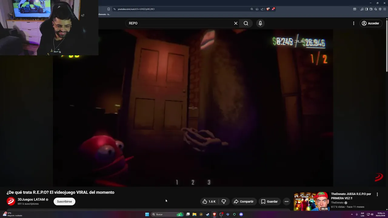This screenshot has width=388, height=218.
Task: Click the YouTube search magnifier button
Action: (246, 23)
